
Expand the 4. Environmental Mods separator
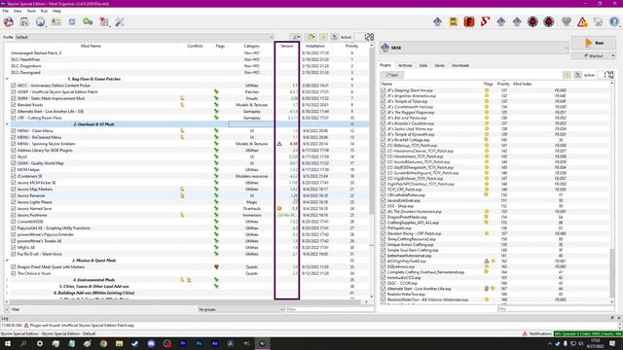[7, 280]
